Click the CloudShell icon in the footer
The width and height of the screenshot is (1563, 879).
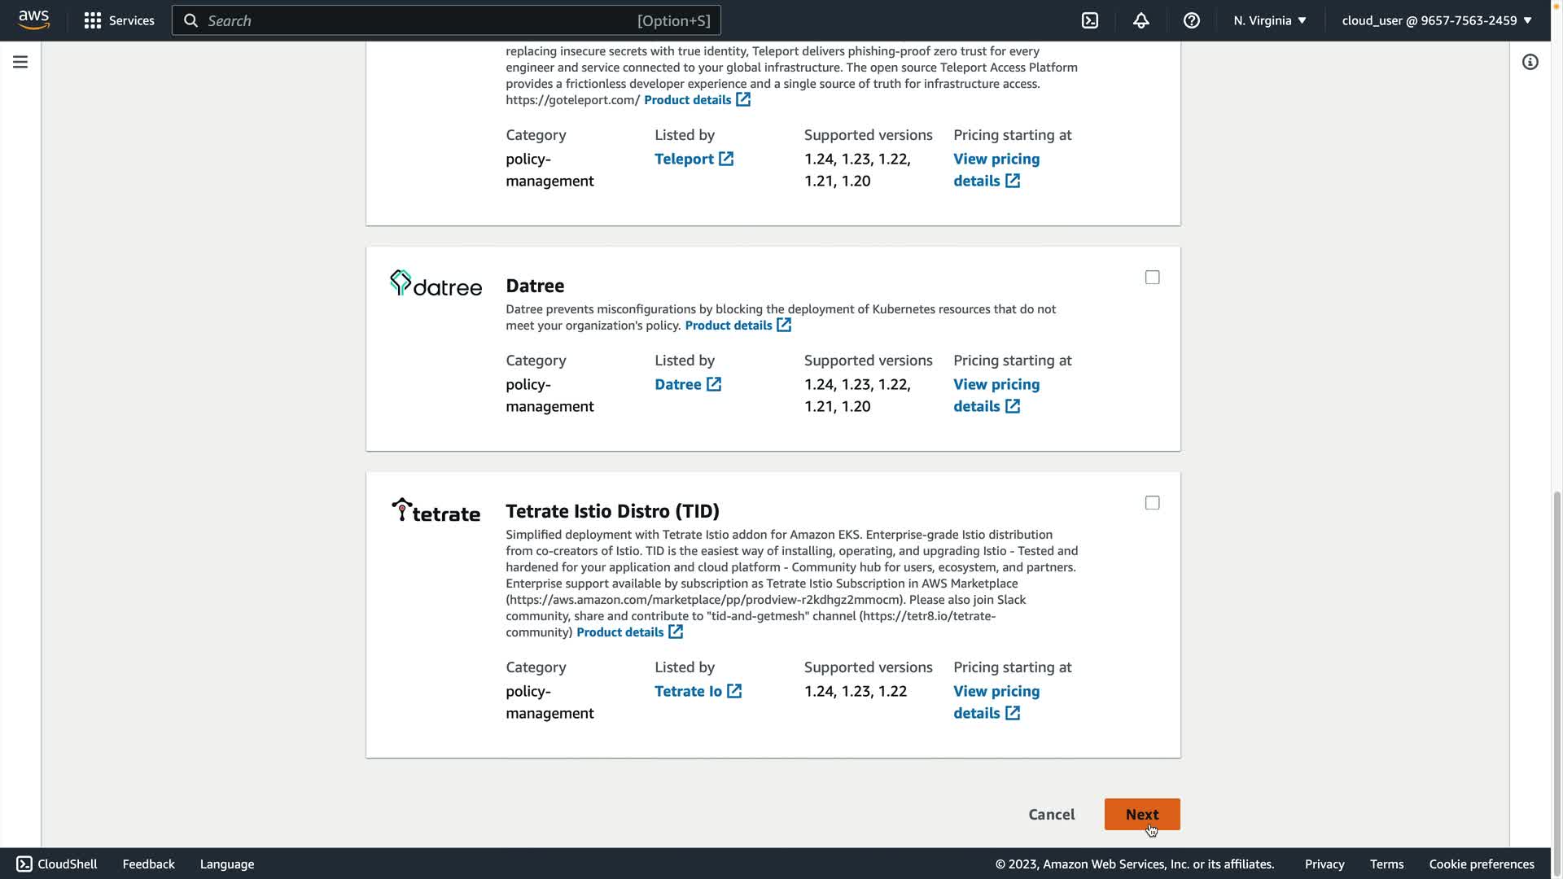[24, 864]
